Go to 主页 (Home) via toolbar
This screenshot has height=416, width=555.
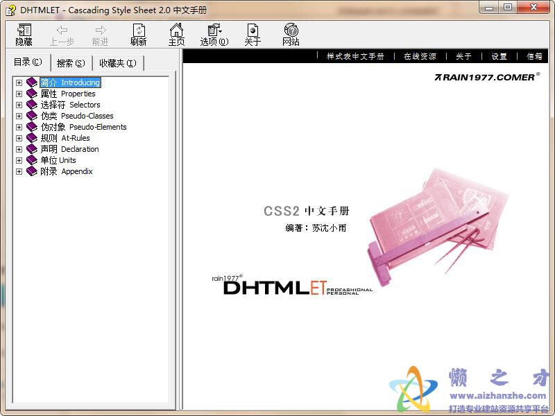(x=176, y=35)
